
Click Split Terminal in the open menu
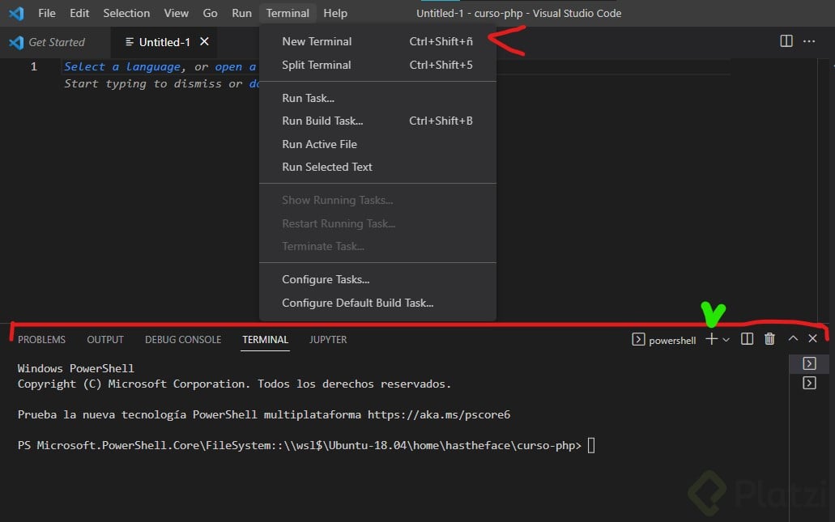tap(316, 65)
